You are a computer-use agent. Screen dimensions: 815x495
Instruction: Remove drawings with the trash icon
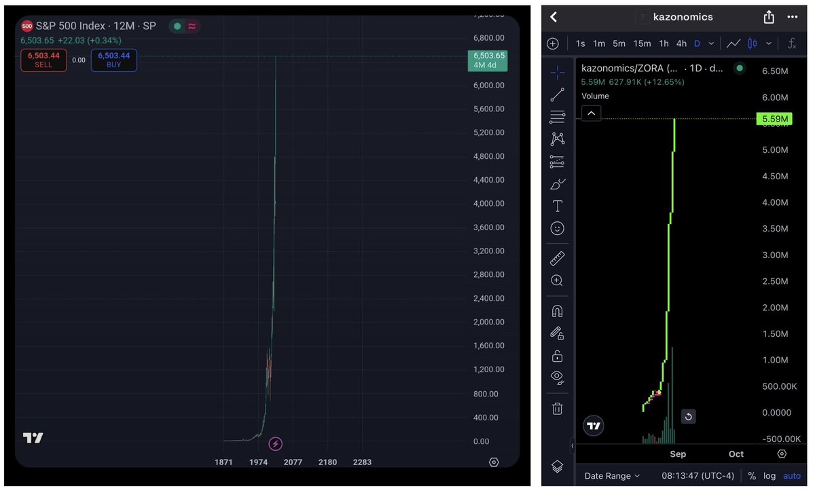pyautogui.click(x=557, y=408)
